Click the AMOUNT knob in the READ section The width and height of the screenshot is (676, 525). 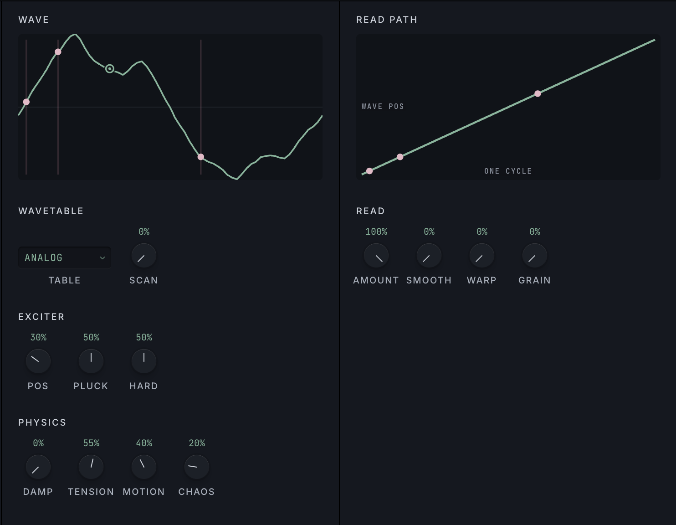click(376, 256)
